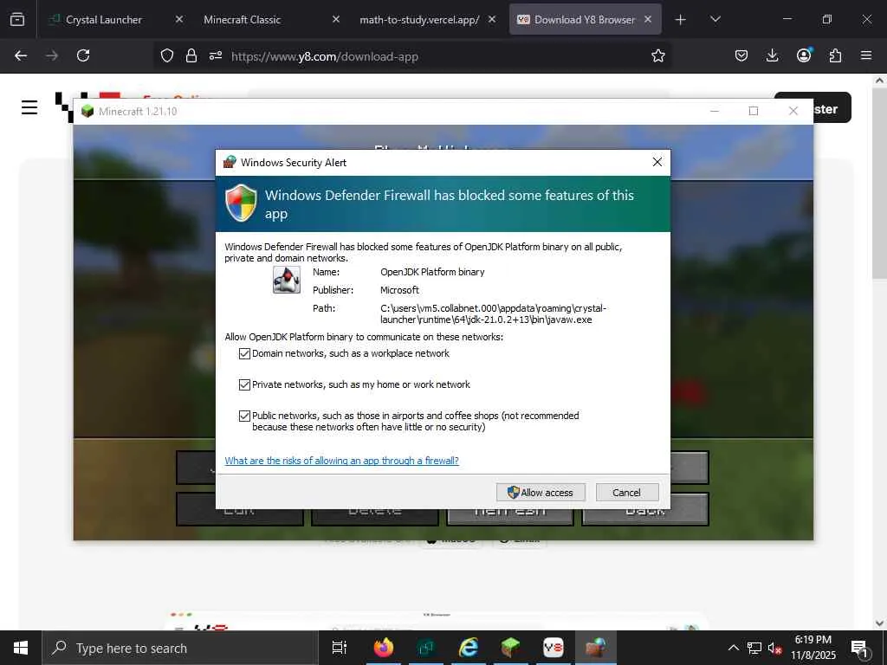Image resolution: width=887 pixels, height=665 pixels.
Task: Open the Firefox application menu
Action: tap(866, 55)
